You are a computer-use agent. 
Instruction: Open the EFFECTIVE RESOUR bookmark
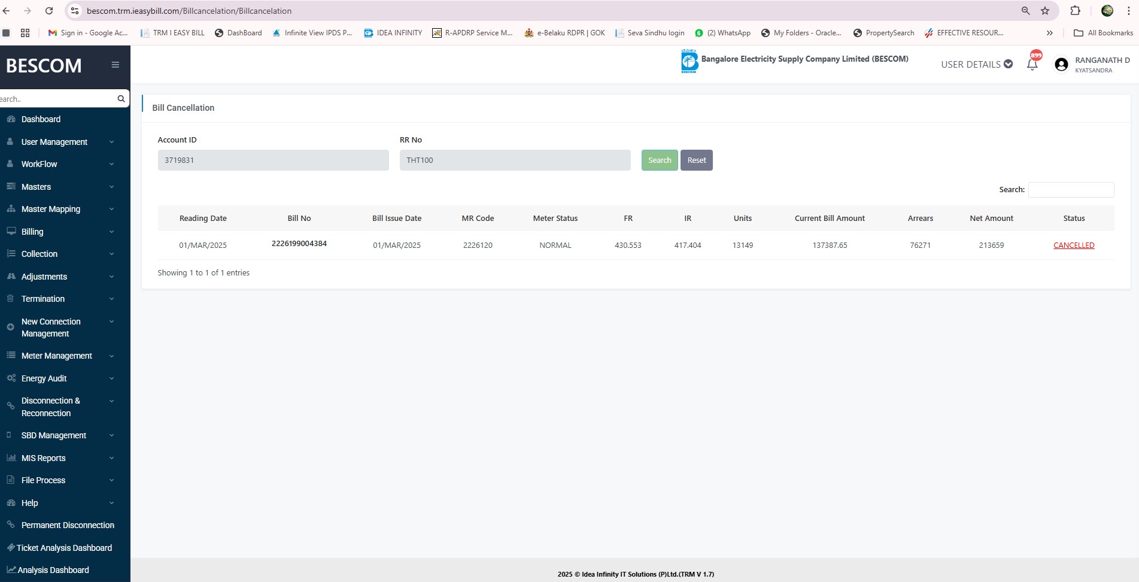click(964, 33)
